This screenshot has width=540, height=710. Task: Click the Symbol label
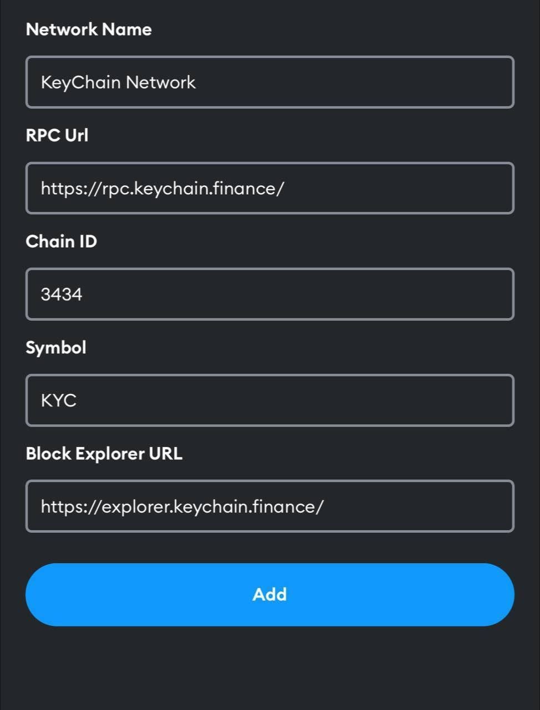click(55, 347)
